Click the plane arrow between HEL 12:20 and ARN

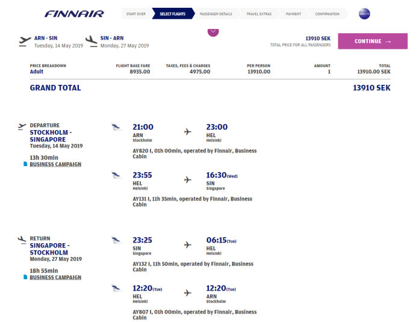click(x=188, y=293)
